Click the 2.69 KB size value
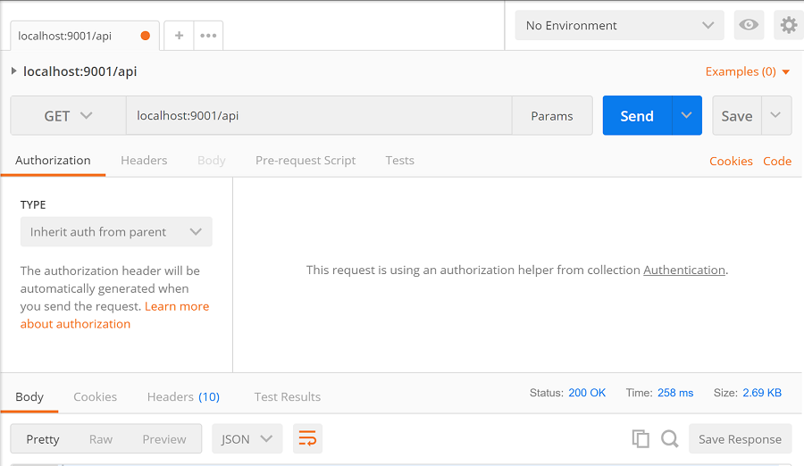 tap(762, 393)
